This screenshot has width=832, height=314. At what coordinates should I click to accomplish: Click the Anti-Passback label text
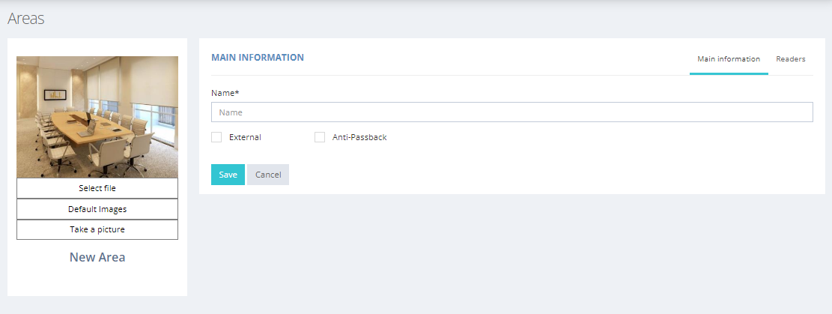359,137
